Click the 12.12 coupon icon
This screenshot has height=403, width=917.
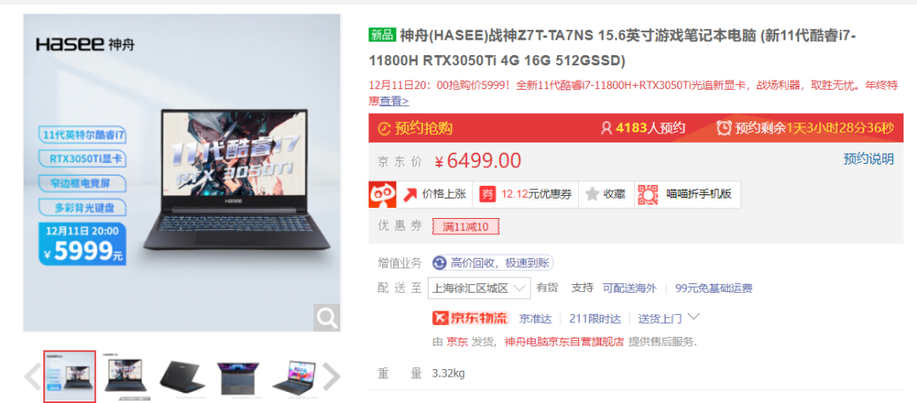click(x=487, y=194)
